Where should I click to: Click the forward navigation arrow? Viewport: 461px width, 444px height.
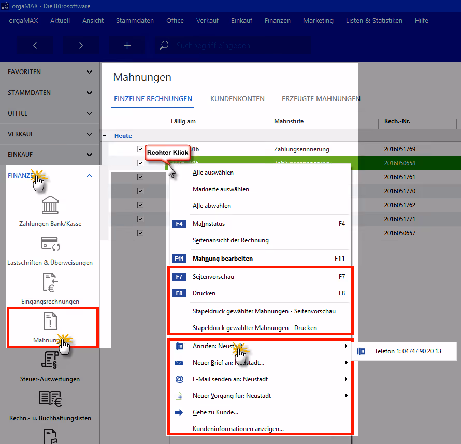[x=81, y=45]
